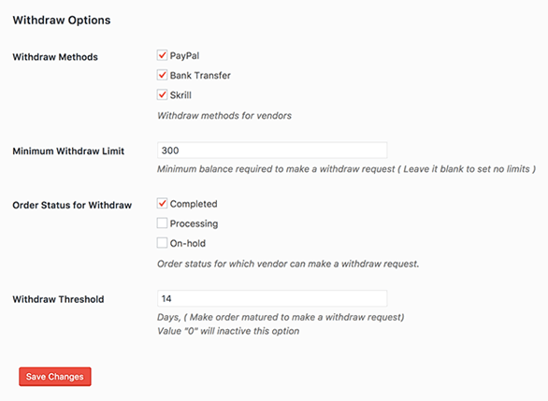Click the Bank Transfer label

[200, 76]
